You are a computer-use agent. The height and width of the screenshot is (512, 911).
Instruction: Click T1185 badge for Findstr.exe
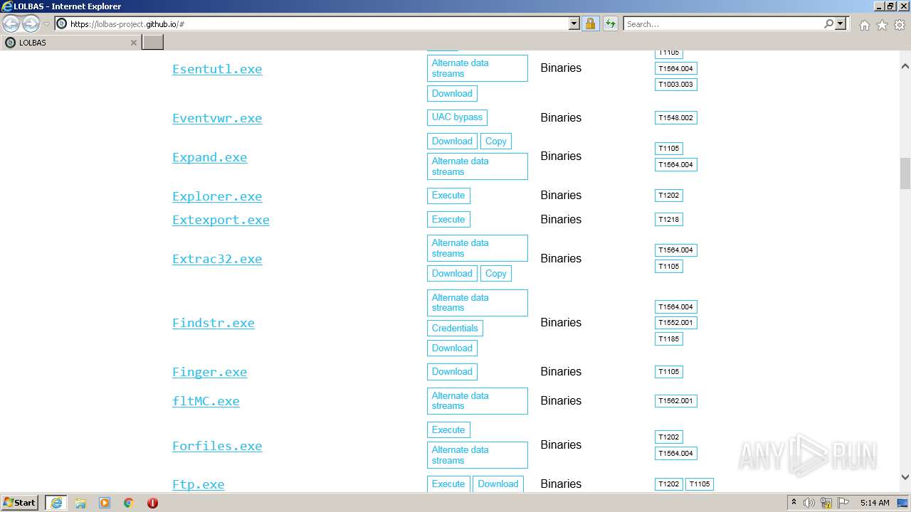(x=668, y=338)
